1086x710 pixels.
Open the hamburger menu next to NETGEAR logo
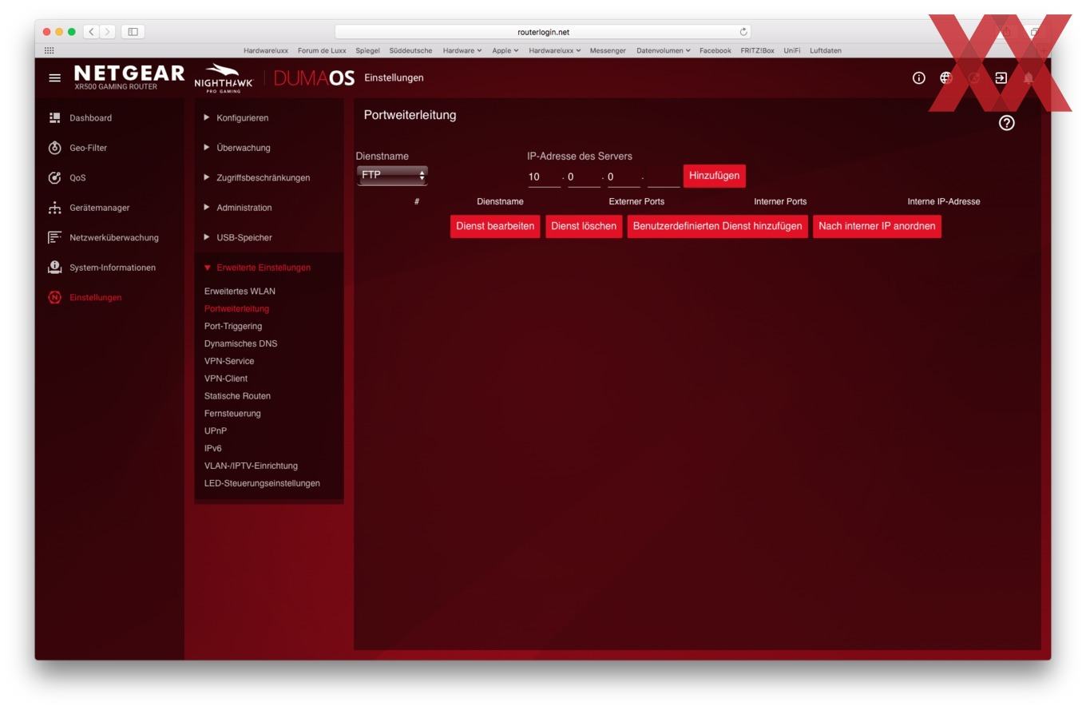54,78
